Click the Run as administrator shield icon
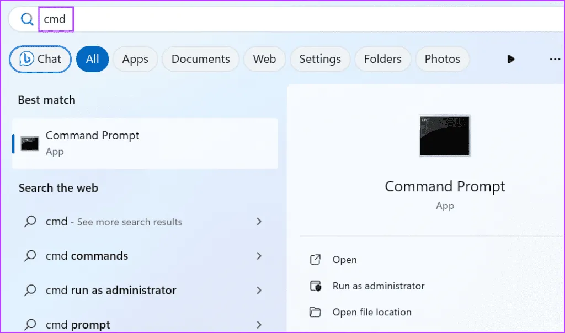 pyautogui.click(x=316, y=286)
